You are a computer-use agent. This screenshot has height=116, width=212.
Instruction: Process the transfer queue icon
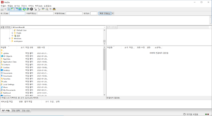pyautogui.click(x=28, y=9)
